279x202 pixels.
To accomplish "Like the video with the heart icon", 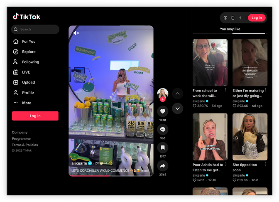I will 163,111.
